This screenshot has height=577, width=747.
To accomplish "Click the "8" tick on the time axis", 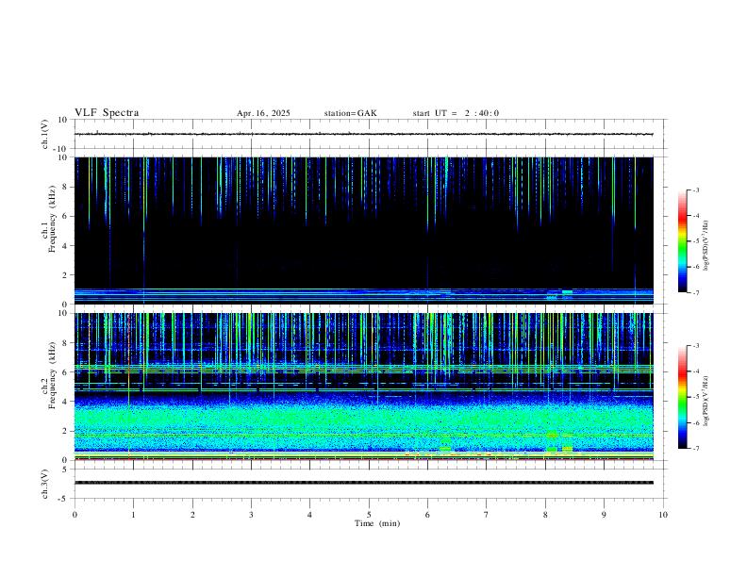I will [545, 515].
